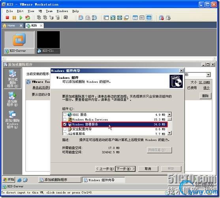Close the Windows 组件向导 dialog
The height and width of the screenshot is (198, 220).
[181, 71]
